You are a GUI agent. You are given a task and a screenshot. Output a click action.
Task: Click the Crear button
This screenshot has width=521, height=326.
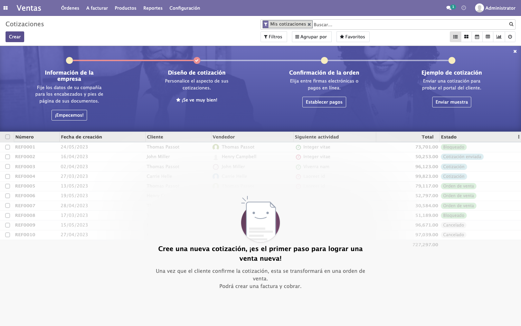click(15, 37)
